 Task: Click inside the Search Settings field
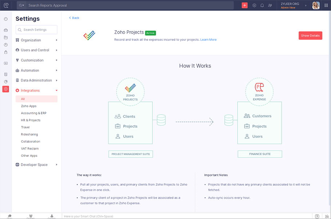click(x=36, y=29)
